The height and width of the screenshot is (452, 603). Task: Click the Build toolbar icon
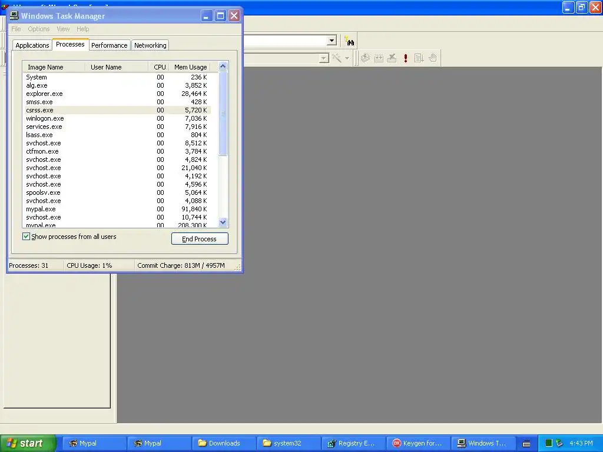379,58
